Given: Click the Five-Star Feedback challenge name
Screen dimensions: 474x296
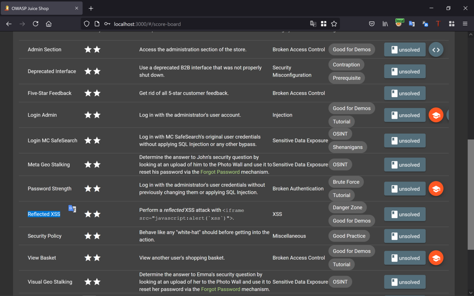Looking at the screenshot, I should (x=49, y=93).
